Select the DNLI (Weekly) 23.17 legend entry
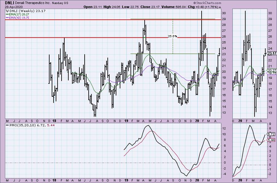Image resolution: width=277 pixels, height=183 pixels. [x=27, y=11]
